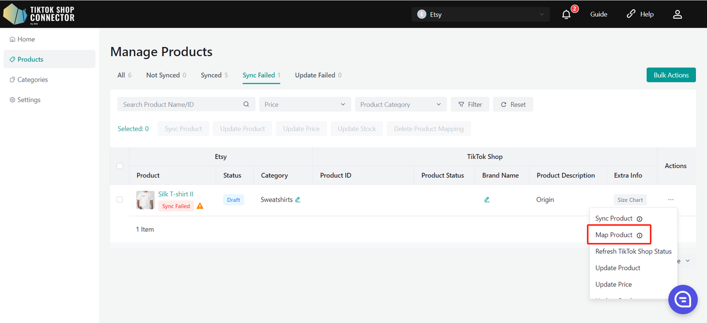Click the greyed-out Sync Product toolbar button
The height and width of the screenshot is (323, 707).
coord(183,128)
